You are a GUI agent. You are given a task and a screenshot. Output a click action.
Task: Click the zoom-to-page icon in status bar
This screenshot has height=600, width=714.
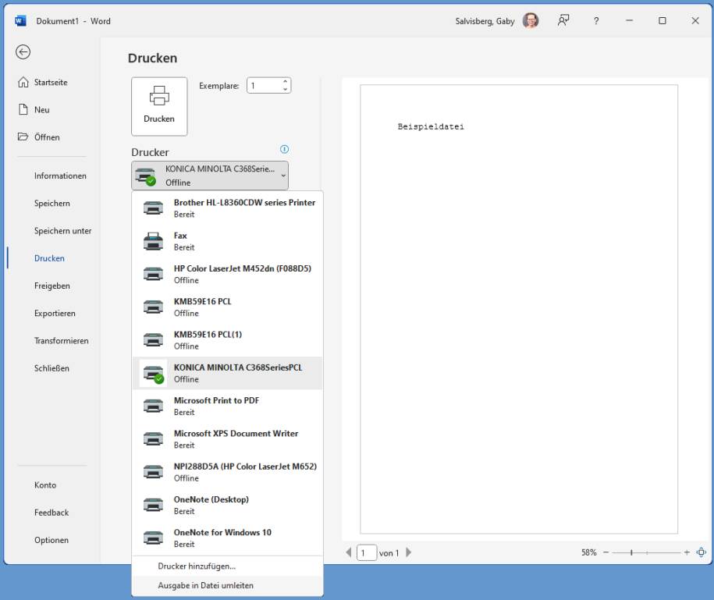tap(700, 552)
